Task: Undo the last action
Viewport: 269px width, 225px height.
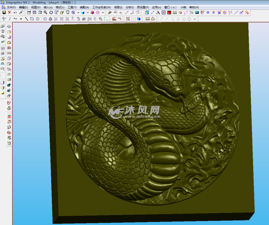Action: click(15, 12)
